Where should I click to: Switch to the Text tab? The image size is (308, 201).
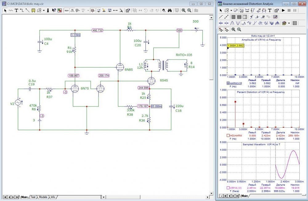(x=33, y=197)
